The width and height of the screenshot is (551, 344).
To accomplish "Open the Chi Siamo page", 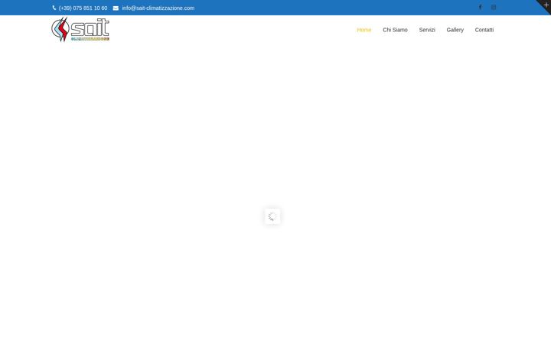I will click(395, 30).
